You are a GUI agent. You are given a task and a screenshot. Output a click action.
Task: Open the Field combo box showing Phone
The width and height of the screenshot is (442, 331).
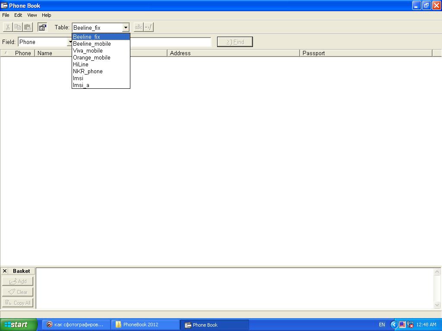click(x=45, y=42)
